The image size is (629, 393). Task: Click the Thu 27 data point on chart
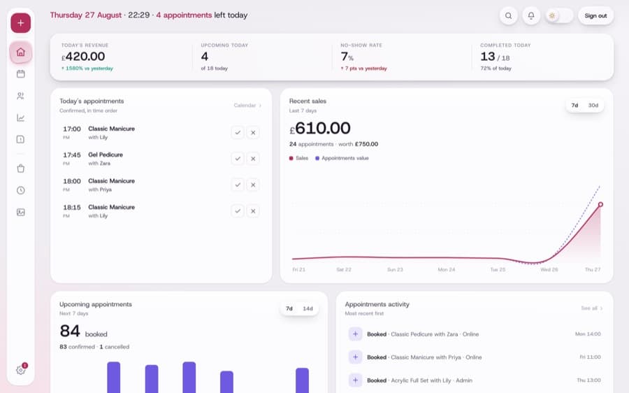pyautogui.click(x=600, y=204)
